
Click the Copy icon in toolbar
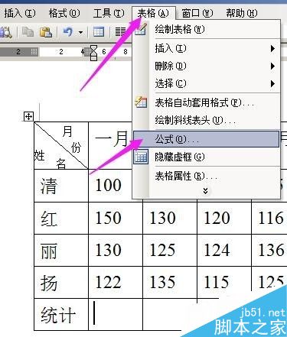28,32
